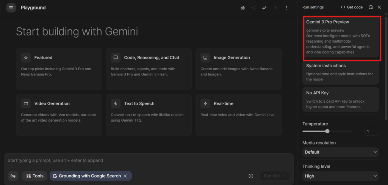Click the reset default settings icon
This screenshot has height=185, width=388.
[371, 7]
